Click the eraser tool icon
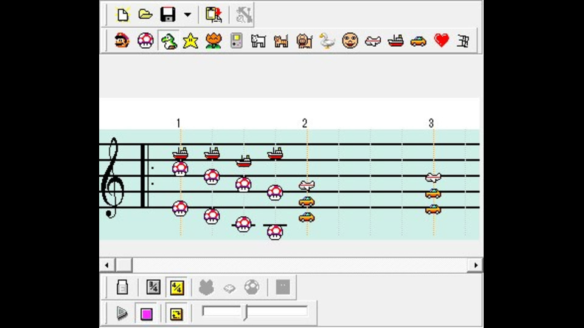Image resolution: width=584 pixels, height=328 pixels. tap(122, 287)
